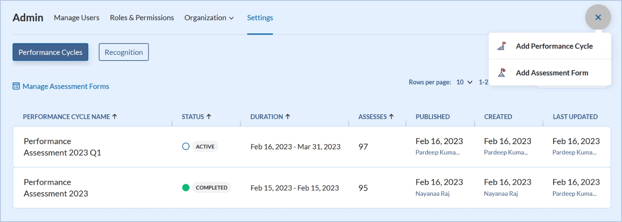Sort by Duration column arrow
The image size is (622, 222).
288,117
